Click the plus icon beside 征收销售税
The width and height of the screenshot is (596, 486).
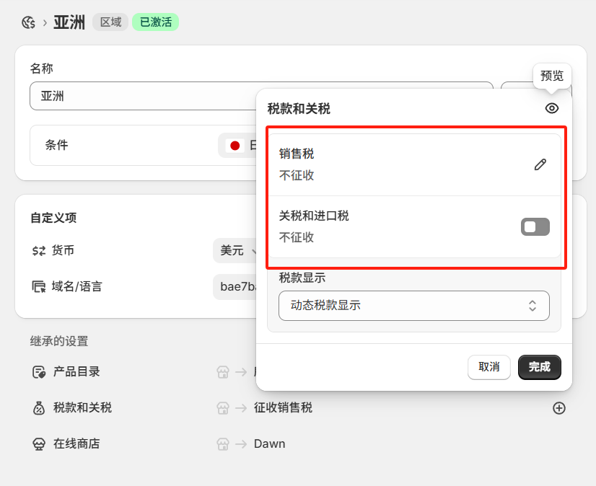click(559, 408)
